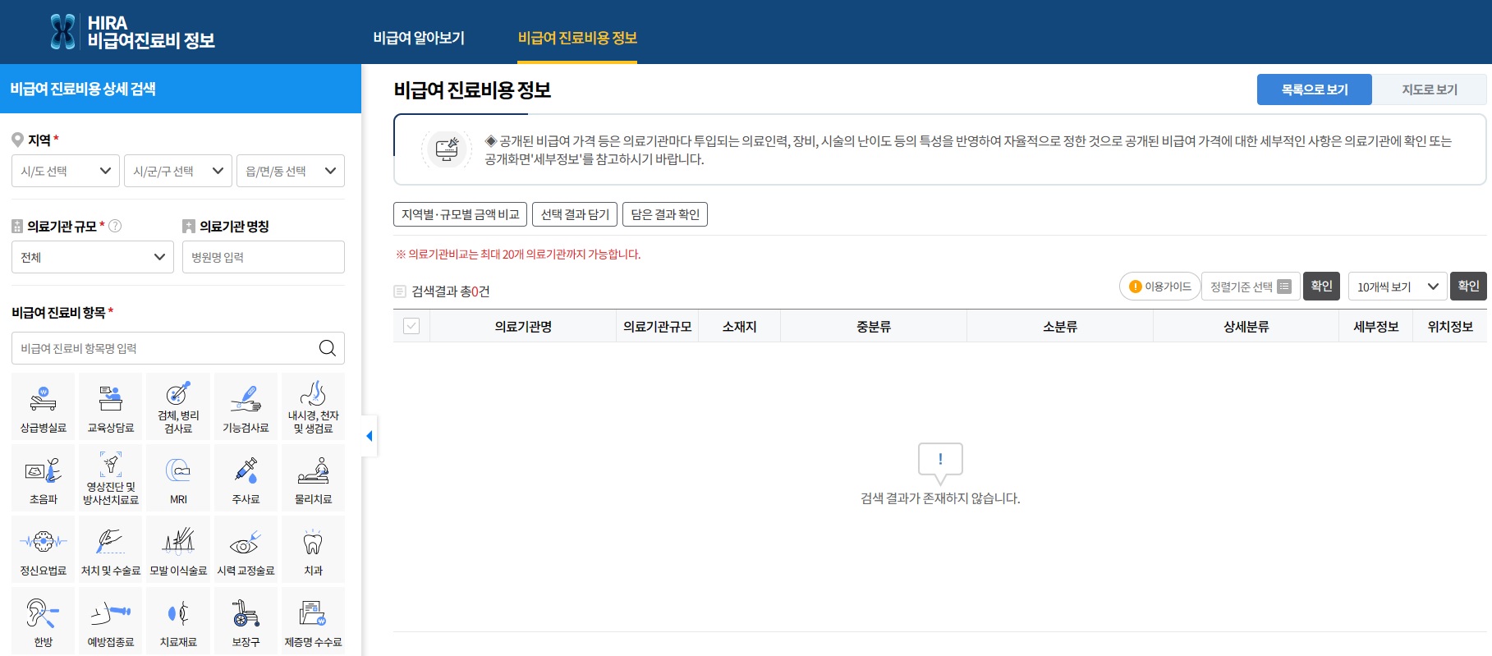Select the 처치 및 수술료 category
The height and width of the screenshot is (656, 1492).
tap(111, 549)
